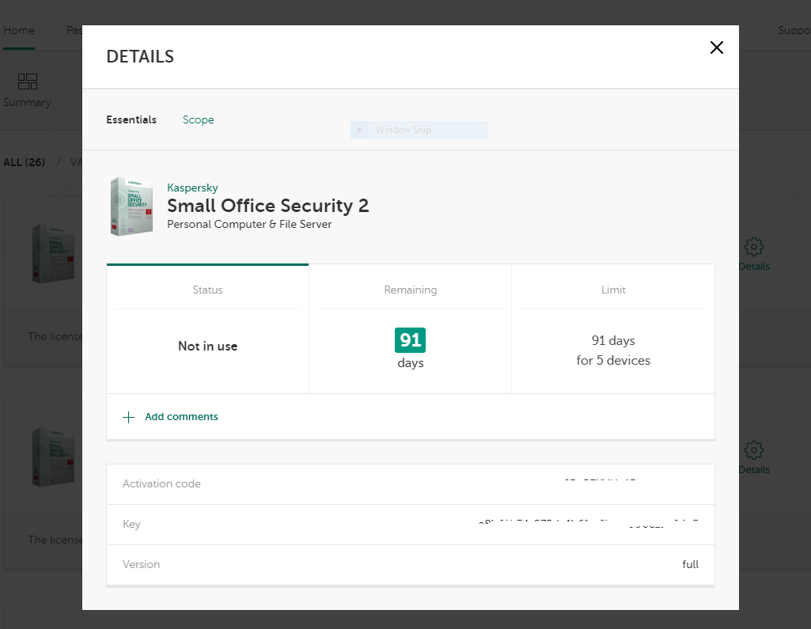Image resolution: width=811 pixels, height=629 pixels.
Task: Select the ALL (26) filter in background
Action: (24, 162)
